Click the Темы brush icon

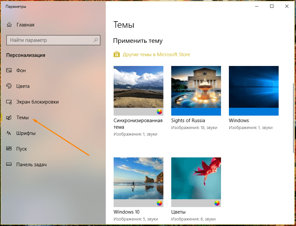click(9, 118)
